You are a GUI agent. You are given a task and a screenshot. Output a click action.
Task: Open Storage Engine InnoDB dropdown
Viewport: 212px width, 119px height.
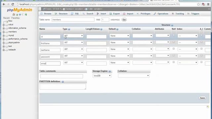[x=102, y=76]
